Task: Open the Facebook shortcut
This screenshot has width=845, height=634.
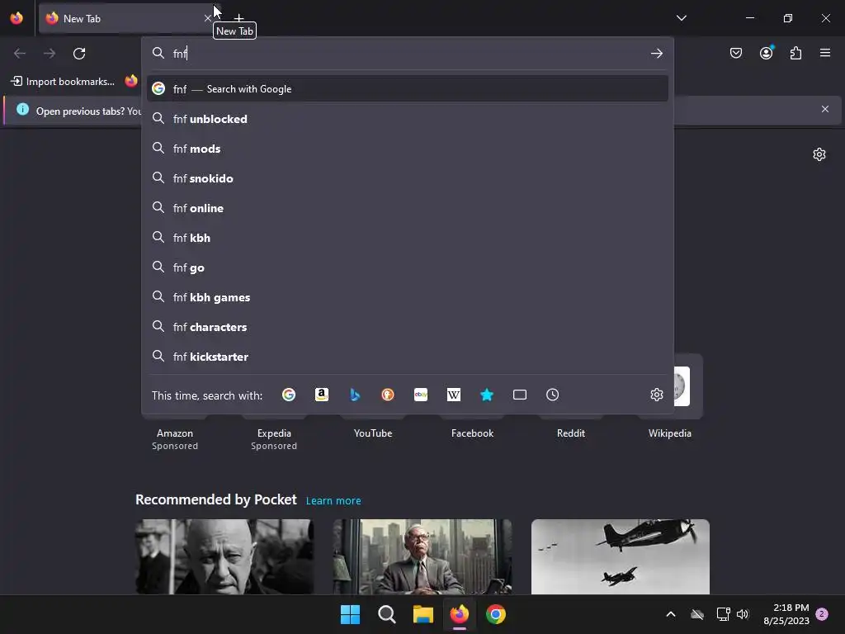Action: point(472,433)
